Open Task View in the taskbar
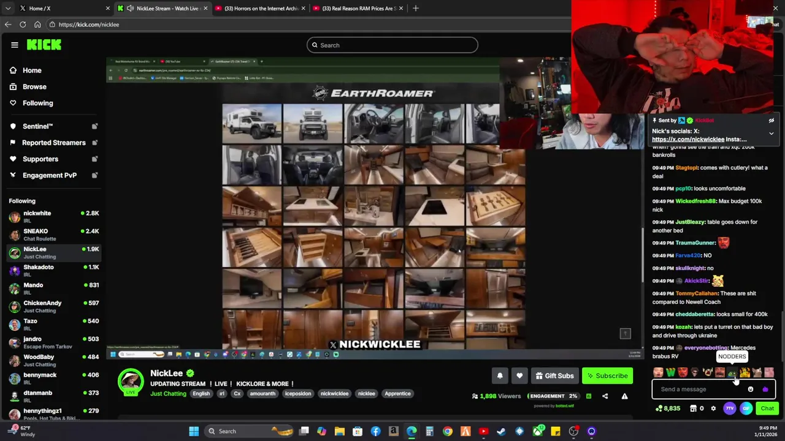Viewport: 785px width, 441px height. [304, 431]
